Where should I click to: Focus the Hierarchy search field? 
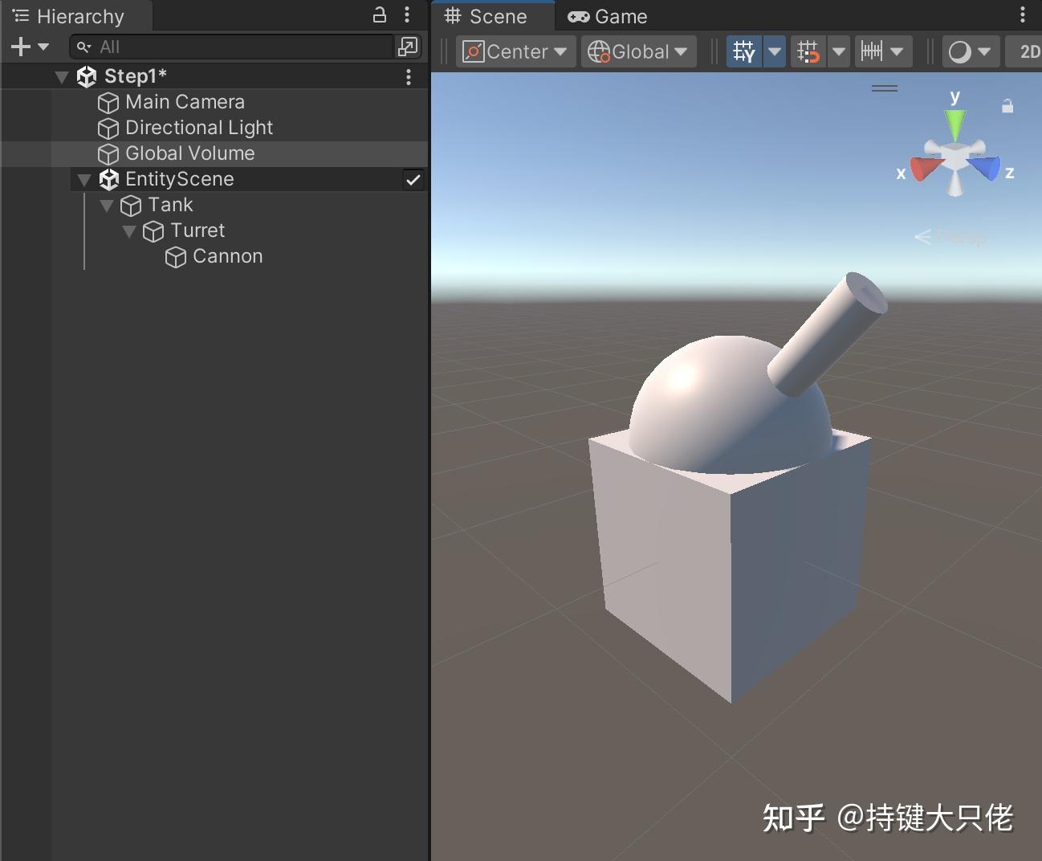pyautogui.click(x=232, y=47)
